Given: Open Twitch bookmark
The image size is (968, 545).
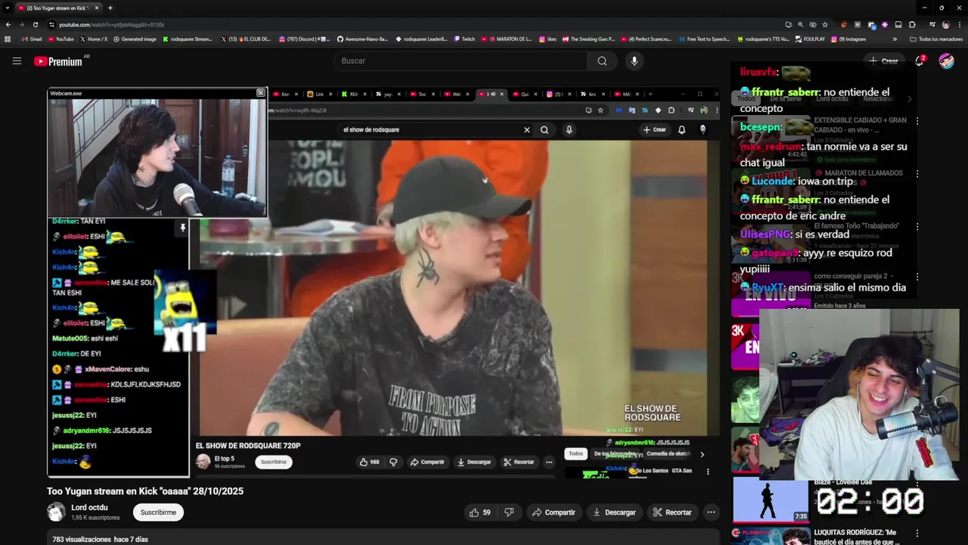Looking at the screenshot, I should pyautogui.click(x=464, y=39).
